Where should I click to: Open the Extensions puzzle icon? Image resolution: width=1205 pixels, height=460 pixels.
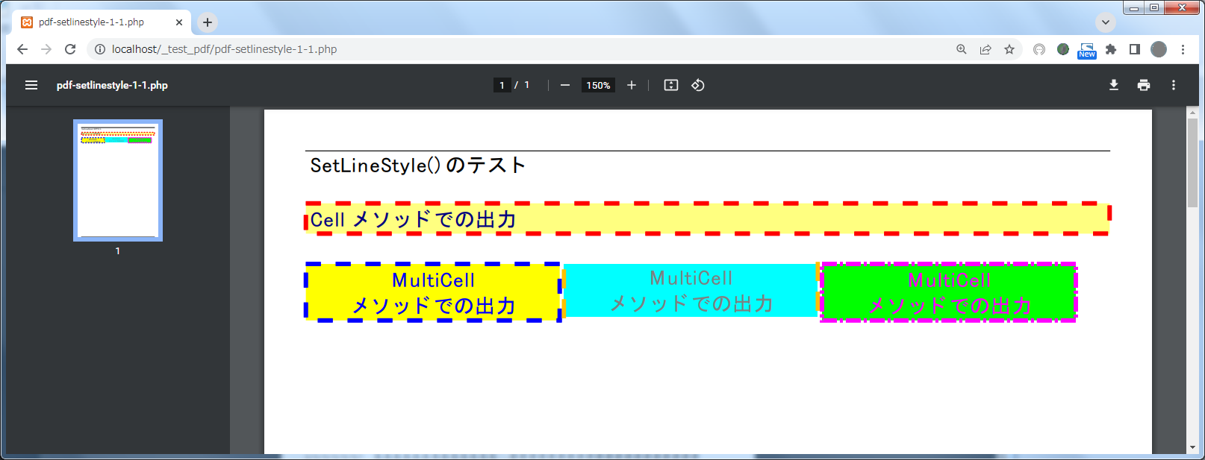(x=1111, y=49)
